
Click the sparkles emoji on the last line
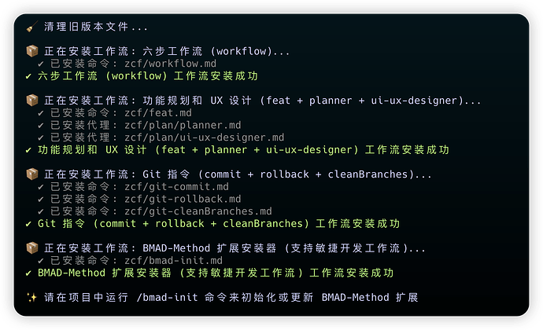(31, 298)
